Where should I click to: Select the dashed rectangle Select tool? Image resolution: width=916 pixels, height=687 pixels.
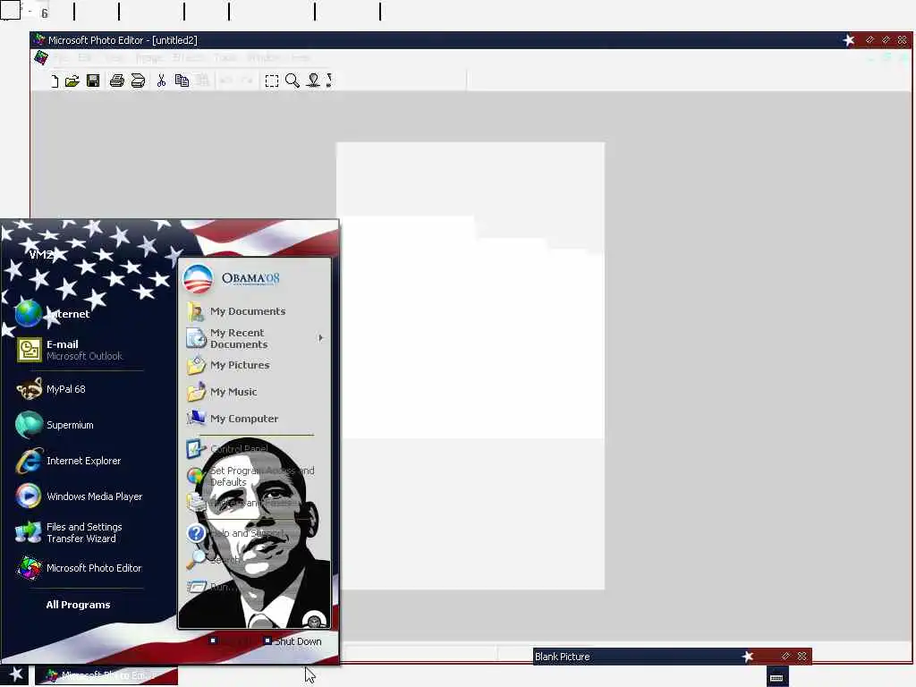click(272, 81)
